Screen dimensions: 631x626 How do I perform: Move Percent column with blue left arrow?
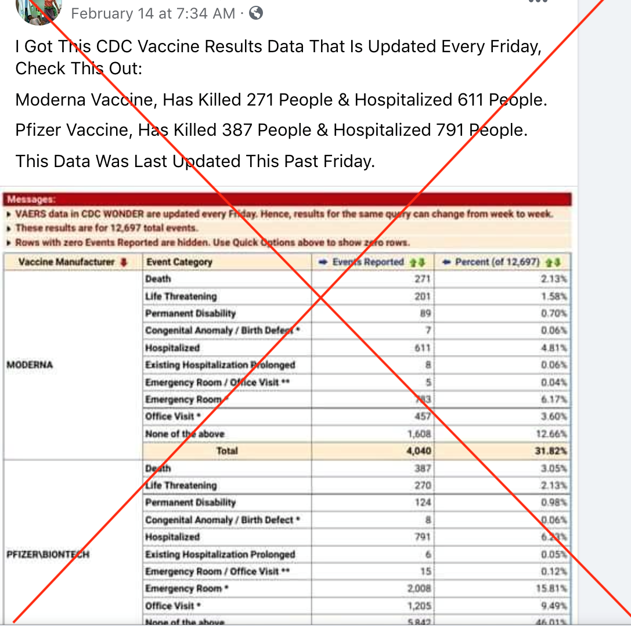tap(446, 262)
